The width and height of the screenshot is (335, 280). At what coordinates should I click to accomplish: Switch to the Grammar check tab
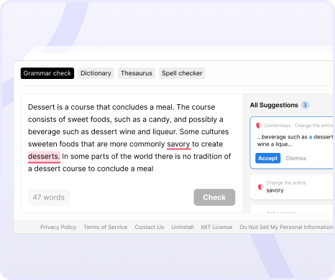coord(47,73)
